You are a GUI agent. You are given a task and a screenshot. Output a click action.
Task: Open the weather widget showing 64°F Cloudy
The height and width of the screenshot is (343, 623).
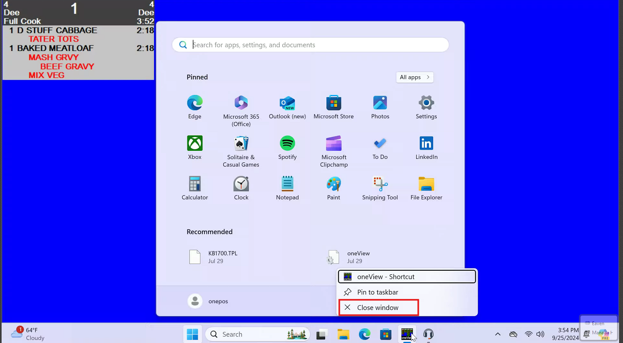[28, 334]
